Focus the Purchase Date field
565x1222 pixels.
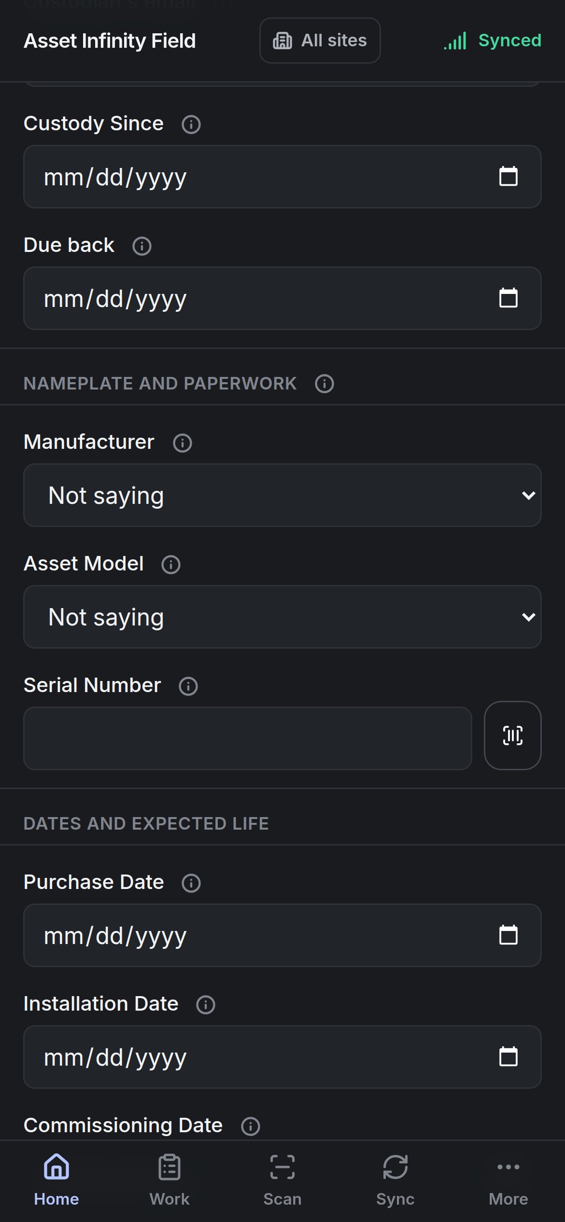(x=282, y=935)
